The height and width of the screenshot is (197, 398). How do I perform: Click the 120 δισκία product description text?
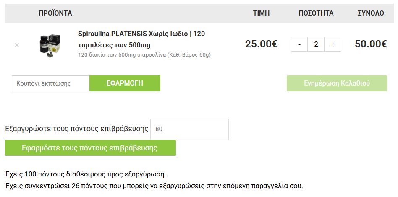point(144,55)
